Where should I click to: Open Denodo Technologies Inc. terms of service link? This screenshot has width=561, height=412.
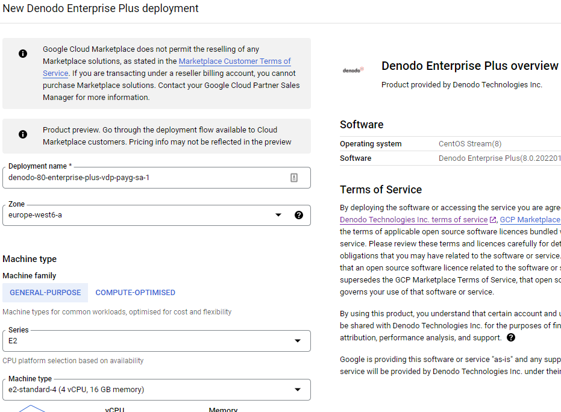pyautogui.click(x=413, y=220)
